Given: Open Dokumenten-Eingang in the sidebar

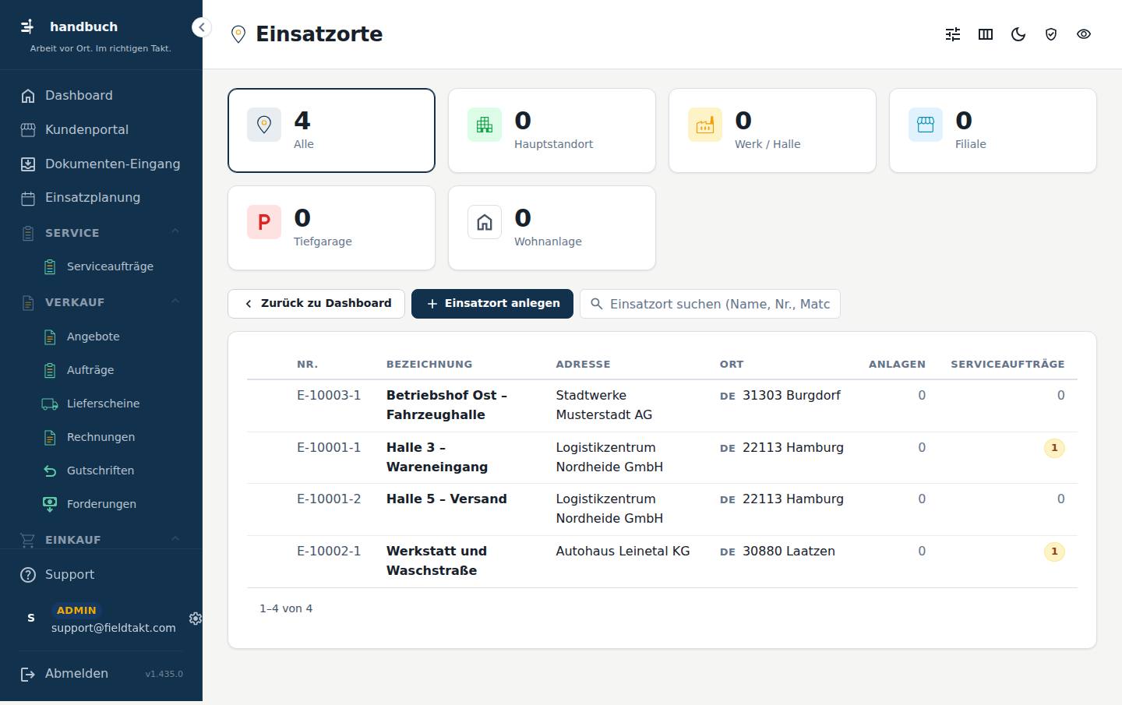Looking at the screenshot, I should pos(101,164).
